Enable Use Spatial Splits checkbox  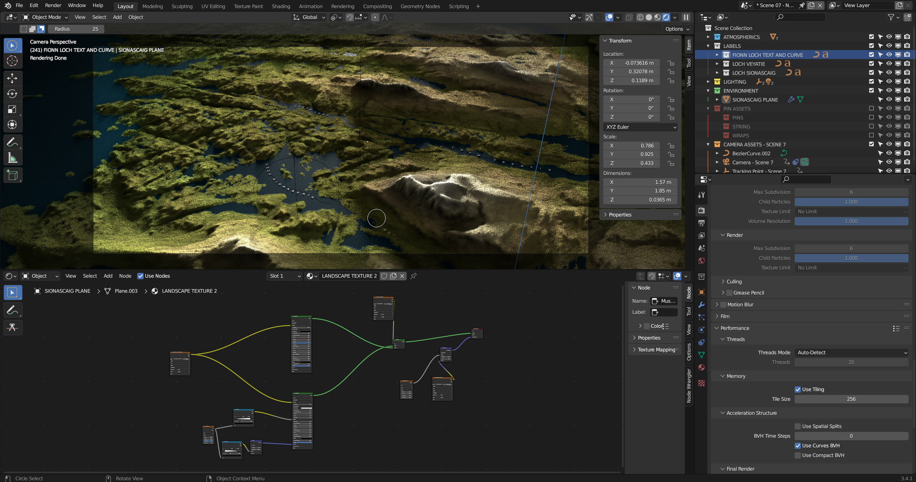[x=798, y=426]
